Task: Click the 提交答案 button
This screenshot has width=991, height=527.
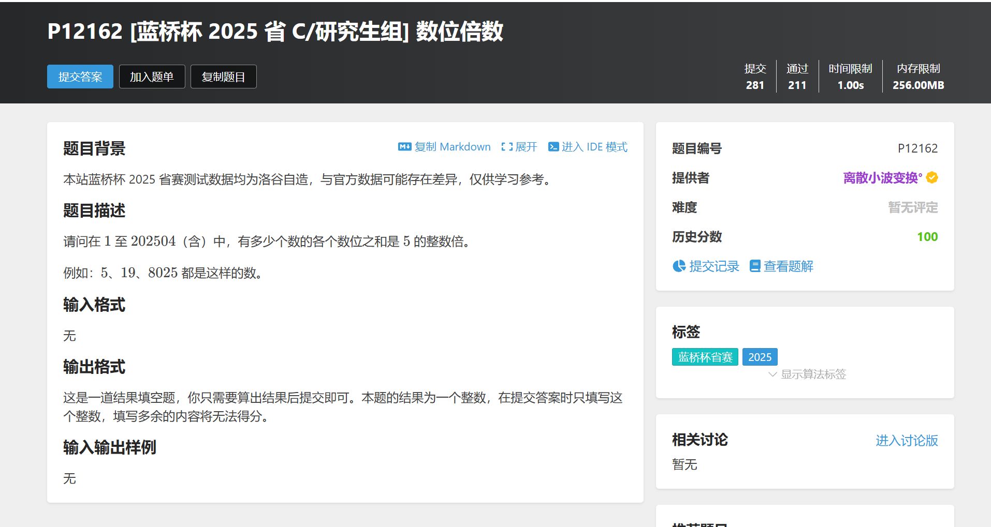Action: tap(80, 77)
